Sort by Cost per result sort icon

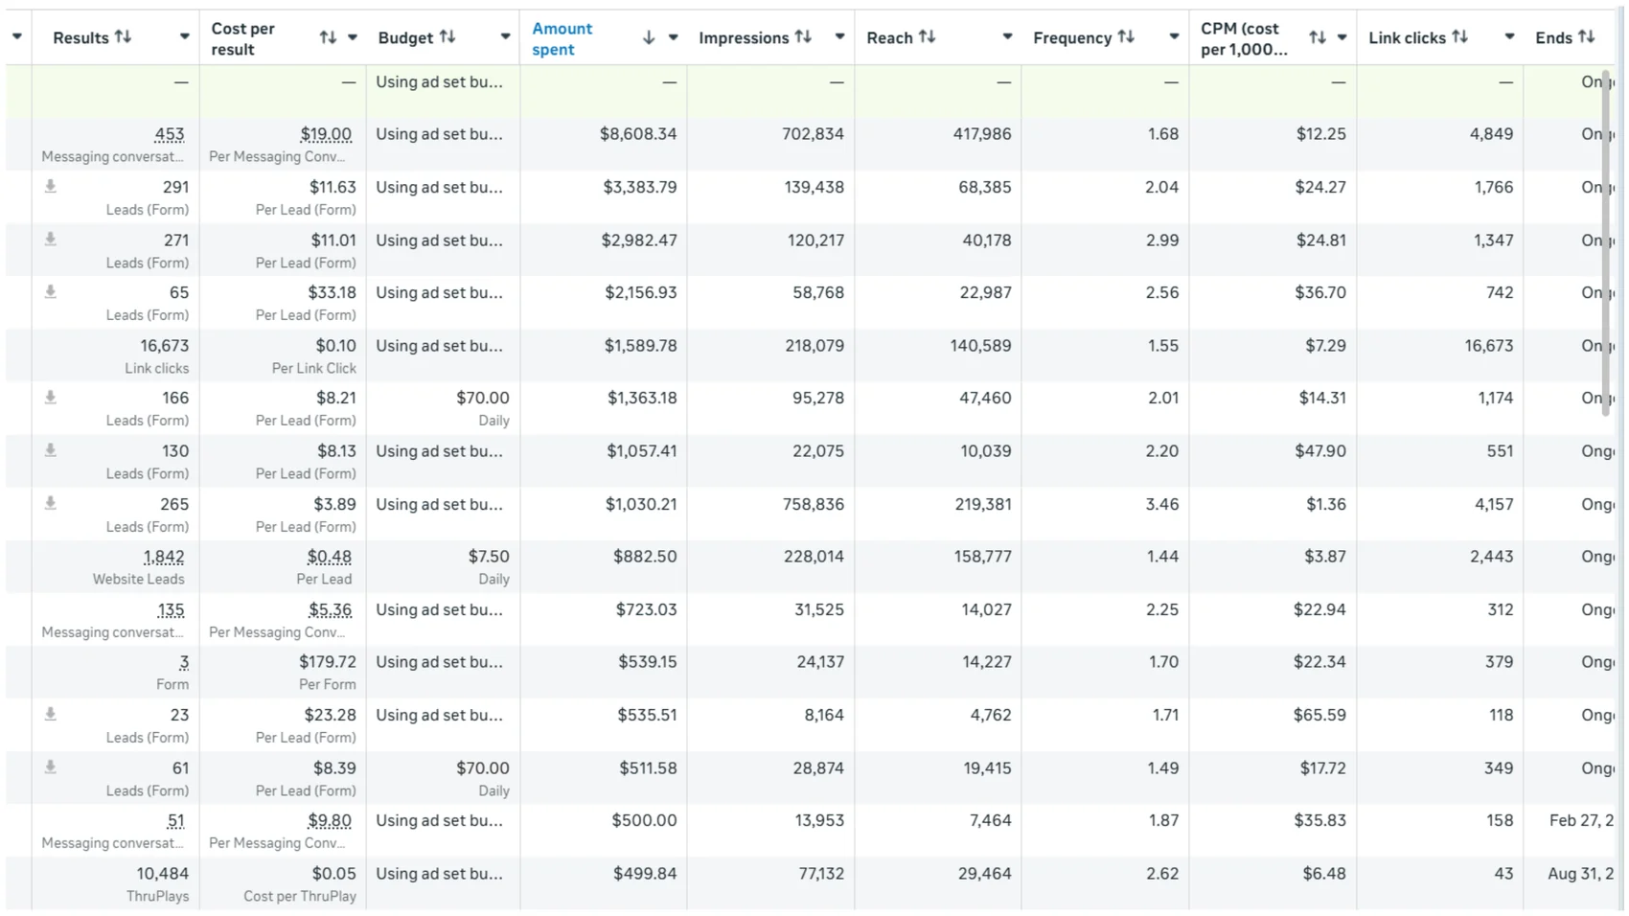[x=328, y=37]
